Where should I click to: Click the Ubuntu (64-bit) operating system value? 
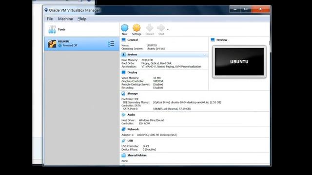click(x=156, y=49)
